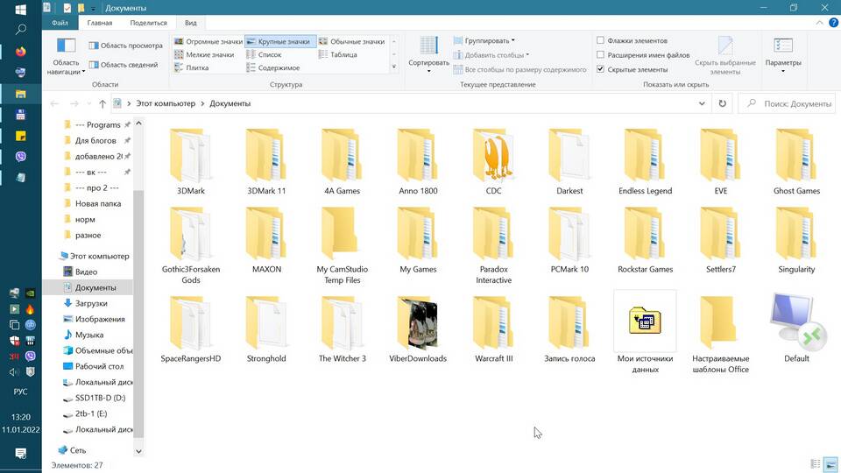Select the Крупные значки layout option
The width and height of the screenshot is (841, 473).
click(280, 41)
